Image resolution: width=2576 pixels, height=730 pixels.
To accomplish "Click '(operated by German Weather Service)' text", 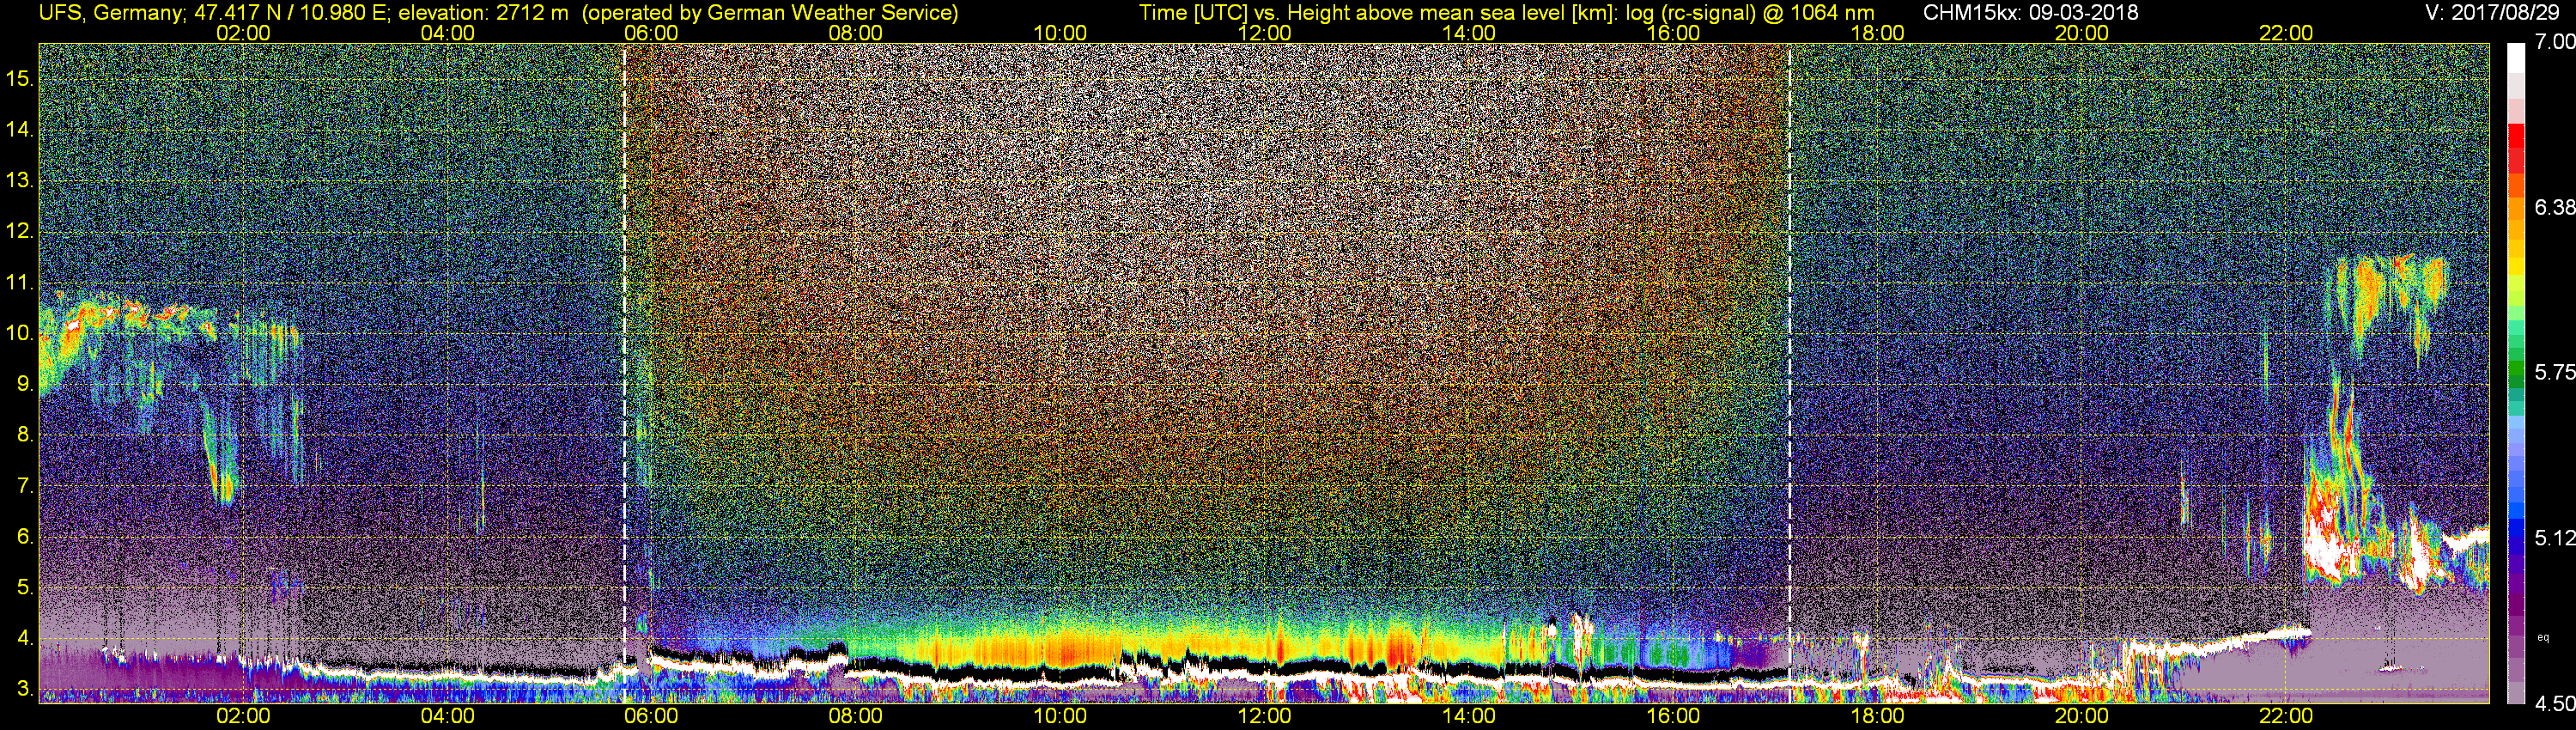I will click(x=771, y=13).
